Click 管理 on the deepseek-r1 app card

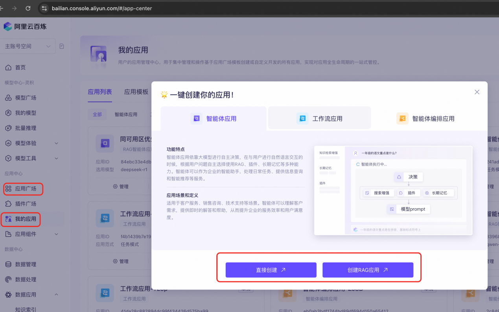pos(121,186)
